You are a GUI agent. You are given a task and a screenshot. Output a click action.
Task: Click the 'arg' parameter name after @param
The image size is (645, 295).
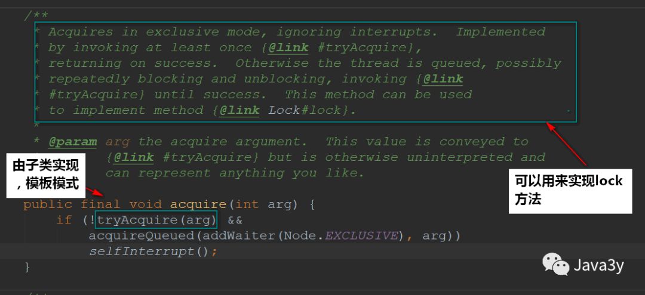pyautogui.click(x=118, y=142)
